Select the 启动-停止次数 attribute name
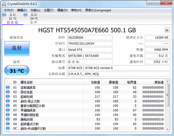This screenshot has height=136, width=174. [x=30, y=101]
